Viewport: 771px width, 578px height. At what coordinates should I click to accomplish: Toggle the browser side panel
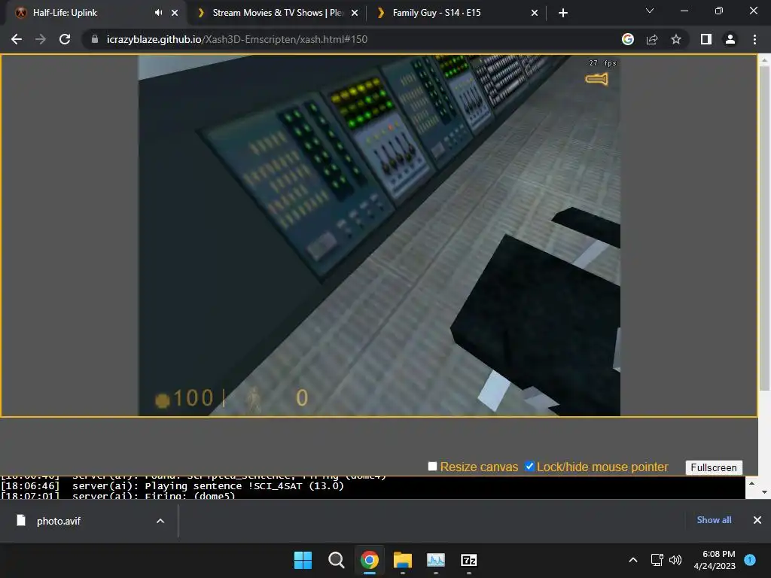point(706,39)
